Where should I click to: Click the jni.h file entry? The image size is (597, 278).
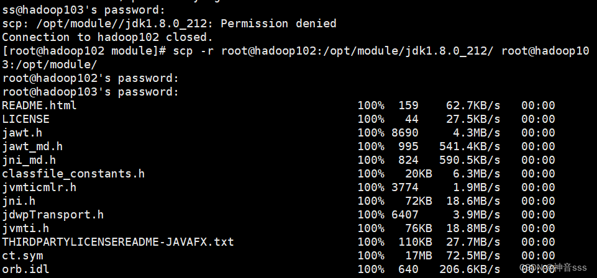click(x=19, y=201)
